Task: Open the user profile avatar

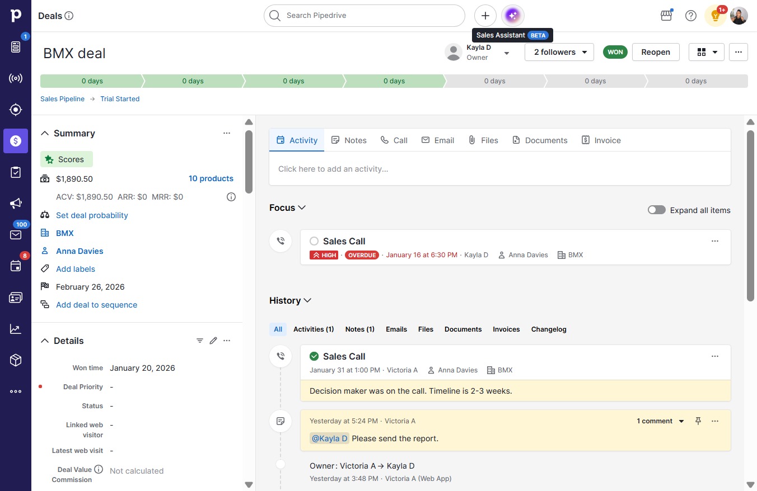Action: pyautogui.click(x=739, y=16)
